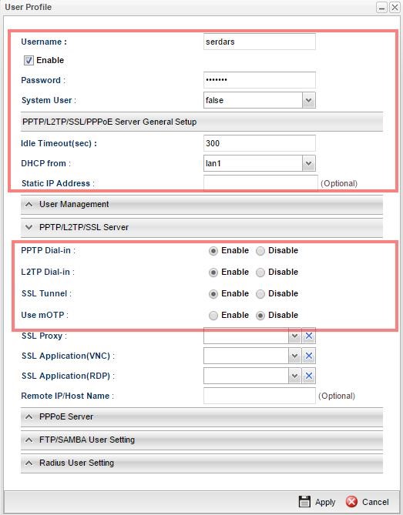Click the red Cancel icon

point(351,502)
